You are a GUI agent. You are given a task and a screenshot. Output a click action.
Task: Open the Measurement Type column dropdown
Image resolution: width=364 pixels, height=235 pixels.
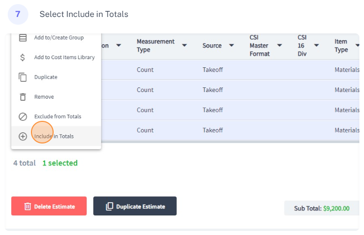(185, 45)
